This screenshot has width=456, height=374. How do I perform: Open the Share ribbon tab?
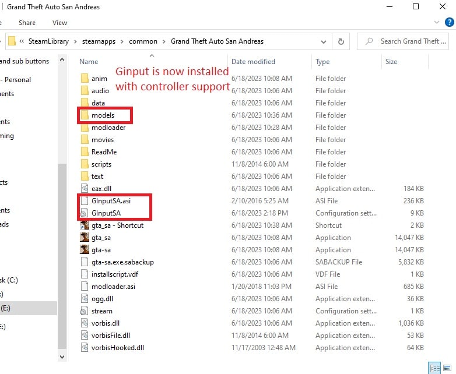pyautogui.click(x=27, y=23)
